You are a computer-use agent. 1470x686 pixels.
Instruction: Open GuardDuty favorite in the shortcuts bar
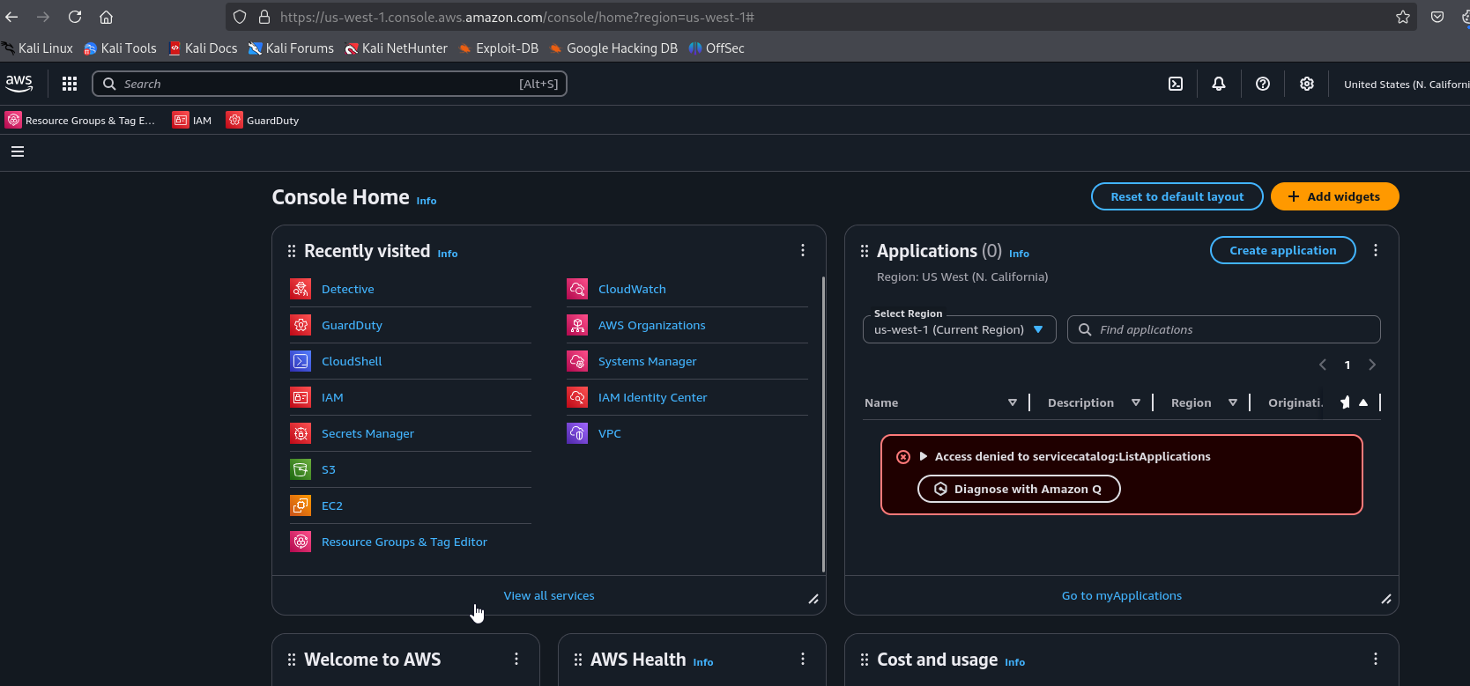(263, 121)
